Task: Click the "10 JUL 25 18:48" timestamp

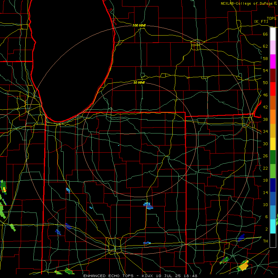Action: pyautogui.click(x=177, y=276)
